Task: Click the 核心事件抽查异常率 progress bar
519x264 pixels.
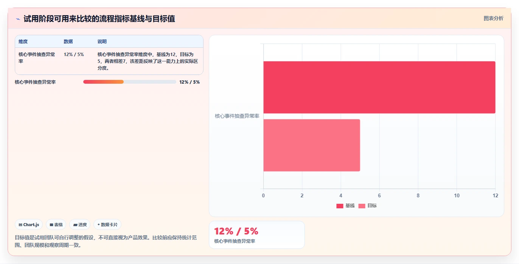Action: click(x=130, y=82)
